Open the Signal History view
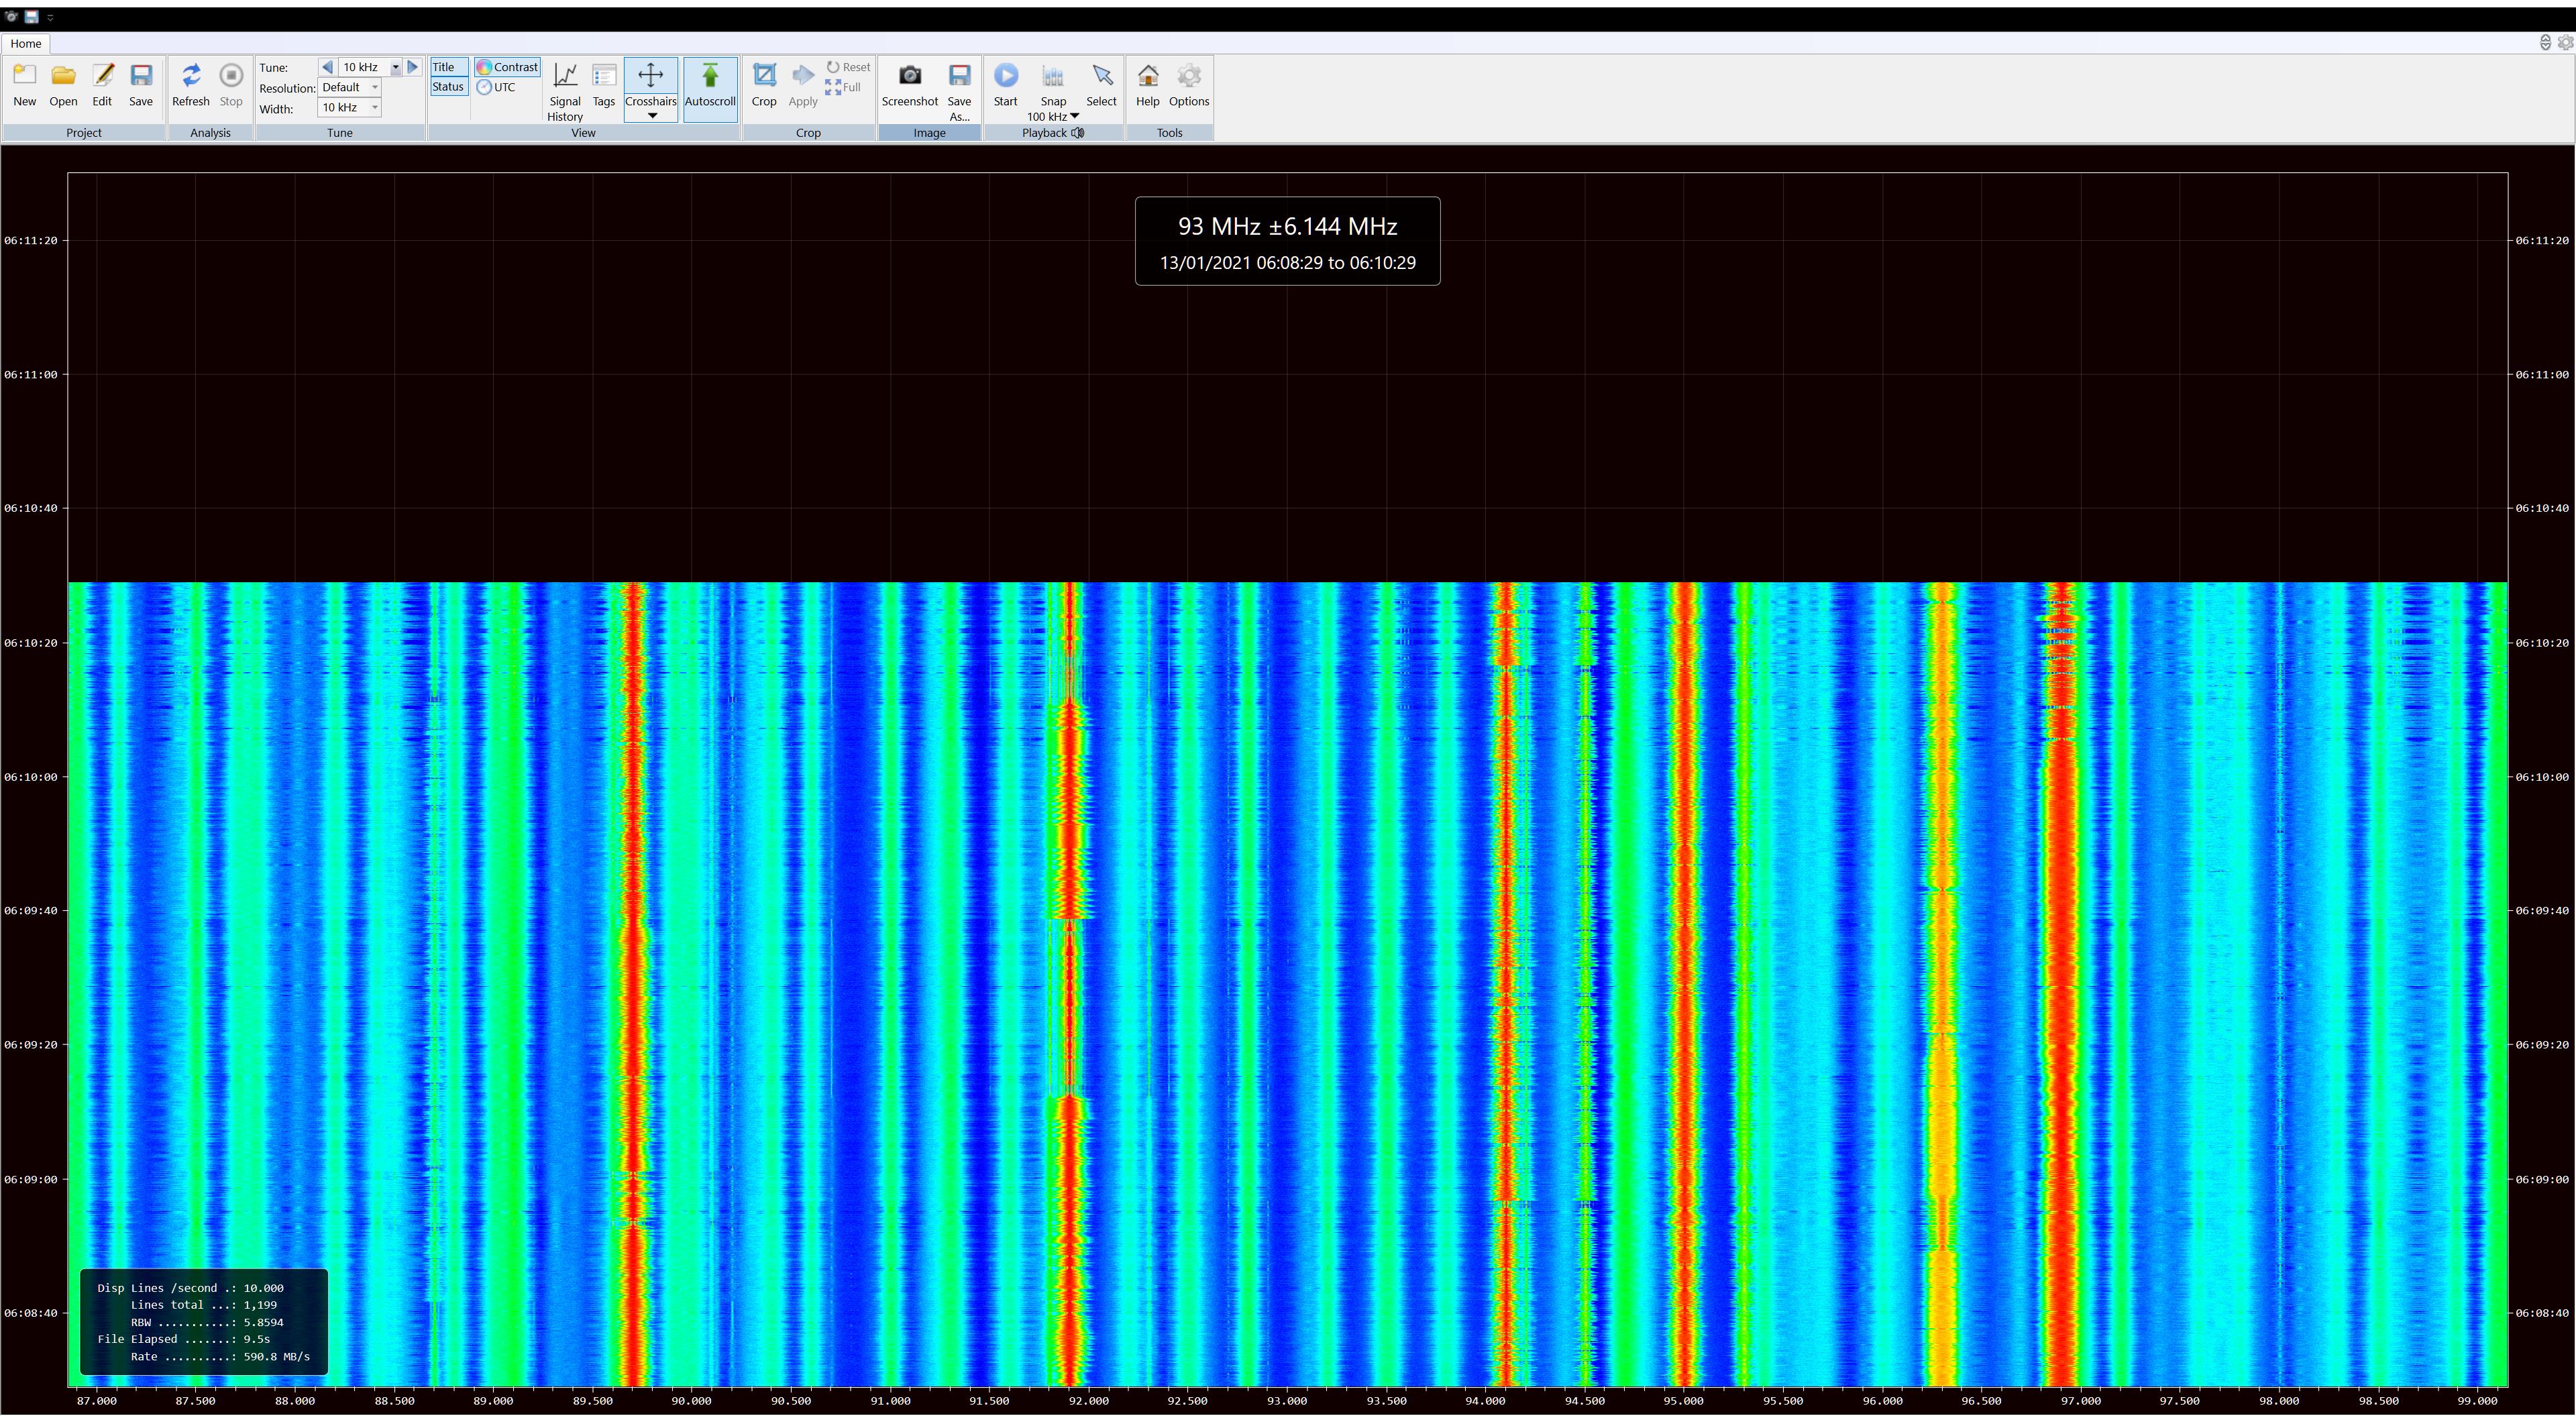The width and height of the screenshot is (2576, 1416). 565,77
